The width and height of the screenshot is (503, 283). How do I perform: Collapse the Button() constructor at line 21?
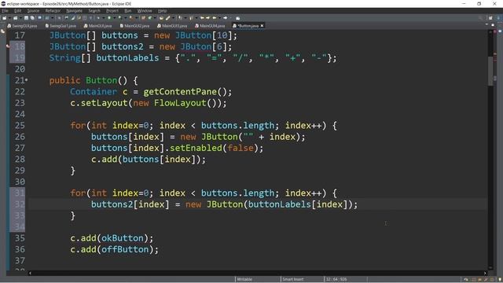pyautogui.click(x=27, y=80)
